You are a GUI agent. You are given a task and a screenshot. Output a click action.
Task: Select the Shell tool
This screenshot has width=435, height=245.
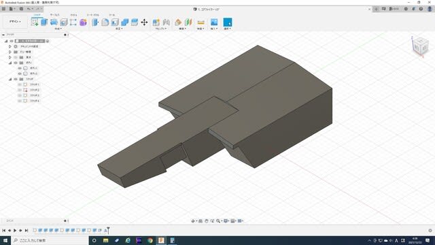tap(115, 22)
